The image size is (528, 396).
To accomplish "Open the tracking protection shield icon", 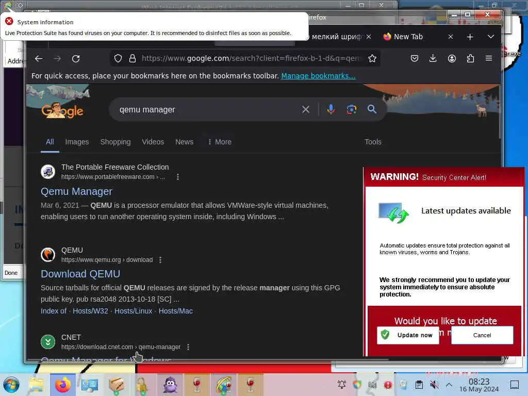I will coord(118,59).
